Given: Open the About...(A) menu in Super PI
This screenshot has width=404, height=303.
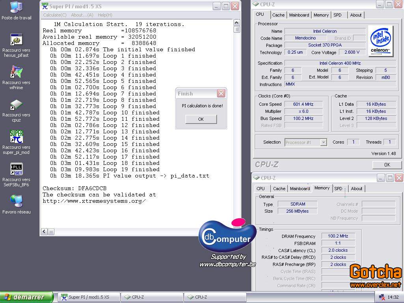Looking at the screenshot, I should (x=82, y=15).
